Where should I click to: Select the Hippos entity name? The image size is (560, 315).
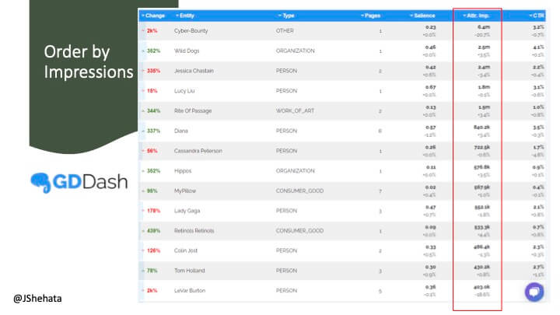183,170
